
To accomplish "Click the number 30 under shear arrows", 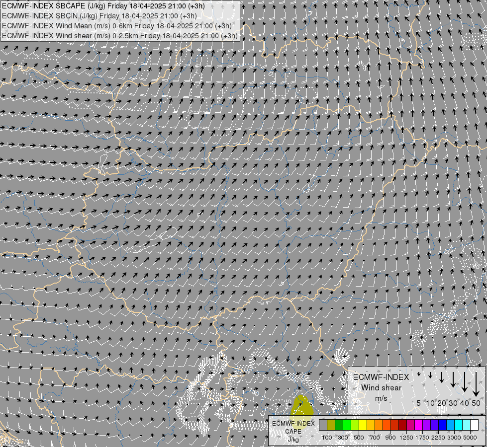I will (x=453, y=403).
